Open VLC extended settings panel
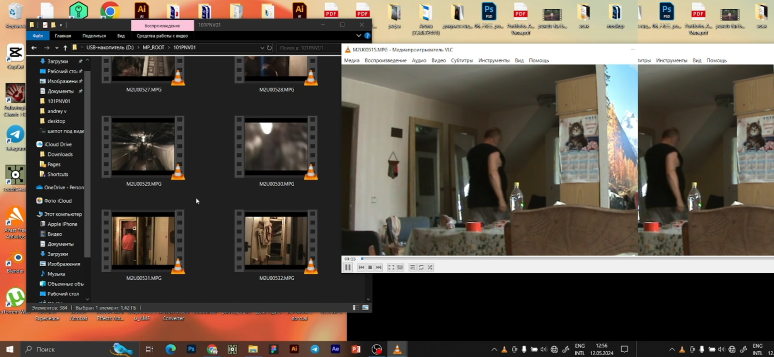 coord(400,267)
